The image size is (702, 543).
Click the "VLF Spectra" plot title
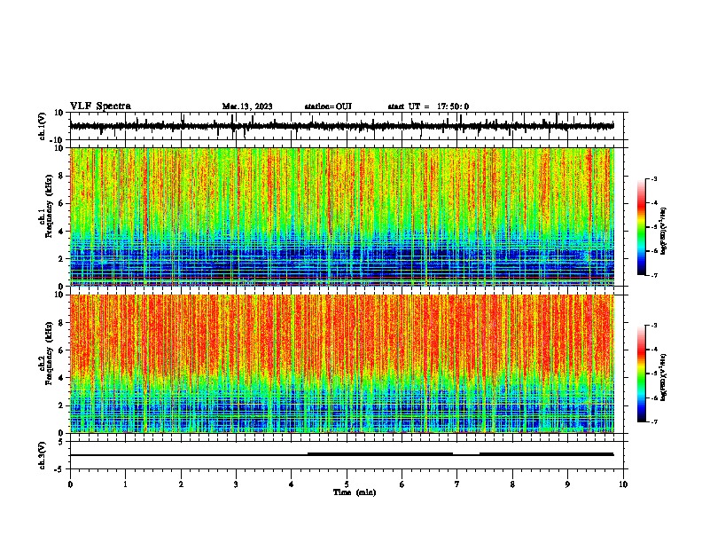(100, 106)
